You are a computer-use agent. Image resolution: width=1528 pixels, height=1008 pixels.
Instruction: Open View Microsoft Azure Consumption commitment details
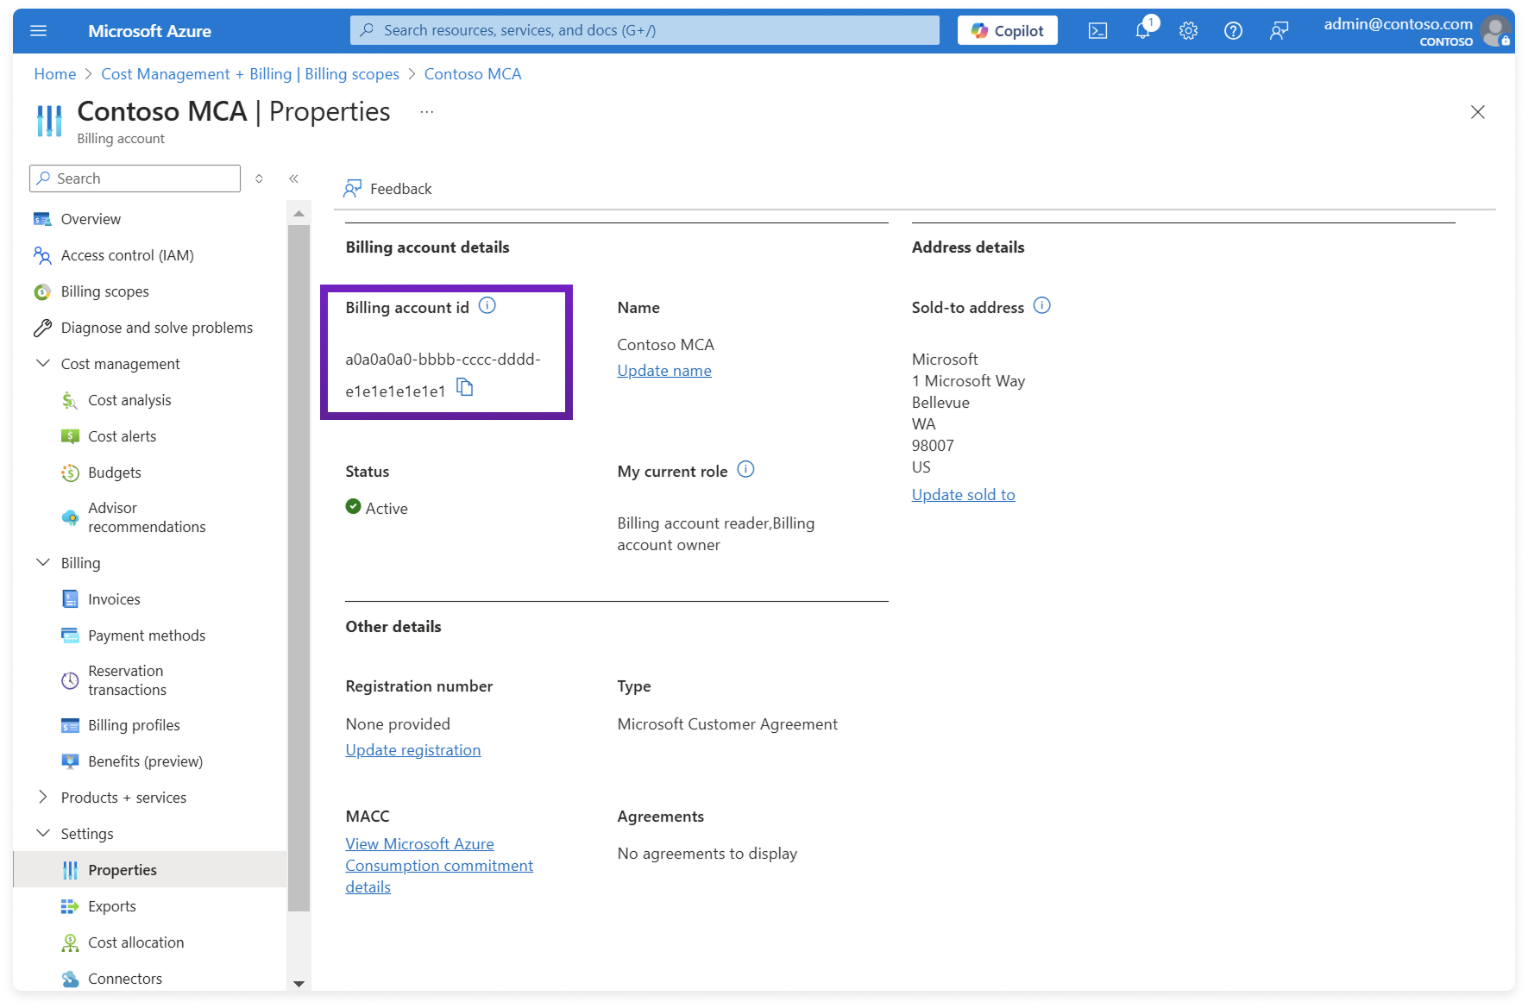(439, 866)
